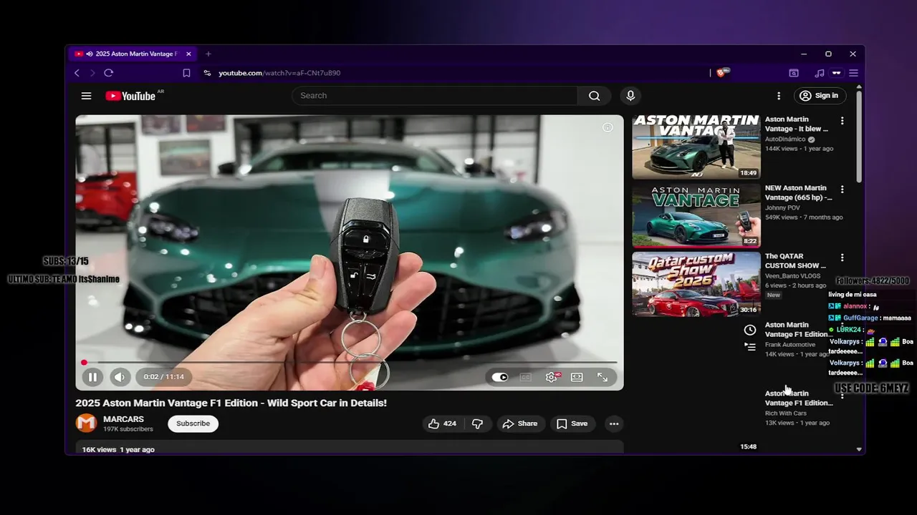
Task: Click the Sign in button
Action: pyautogui.click(x=820, y=96)
